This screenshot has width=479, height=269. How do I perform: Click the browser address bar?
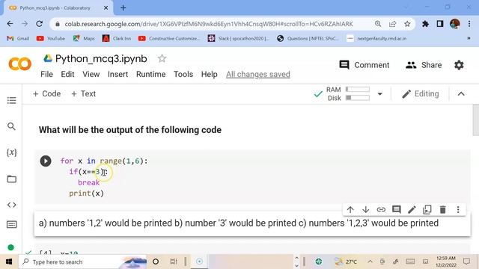(209, 24)
